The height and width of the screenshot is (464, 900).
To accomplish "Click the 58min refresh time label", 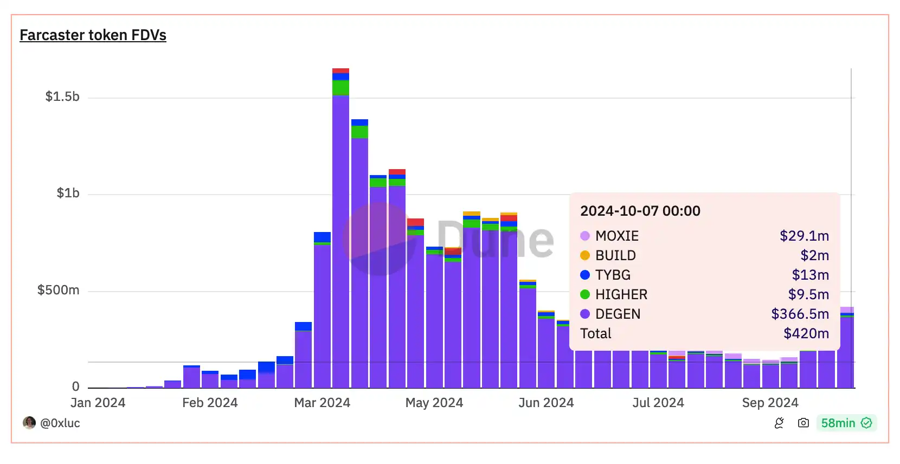I will click(x=838, y=423).
